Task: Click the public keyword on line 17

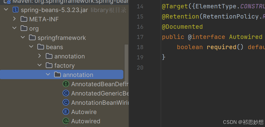Action: [173, 37]
